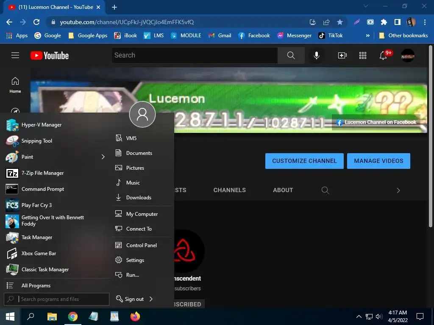
Task: Click the channel search magnifier icon
Action: (325, 190)
